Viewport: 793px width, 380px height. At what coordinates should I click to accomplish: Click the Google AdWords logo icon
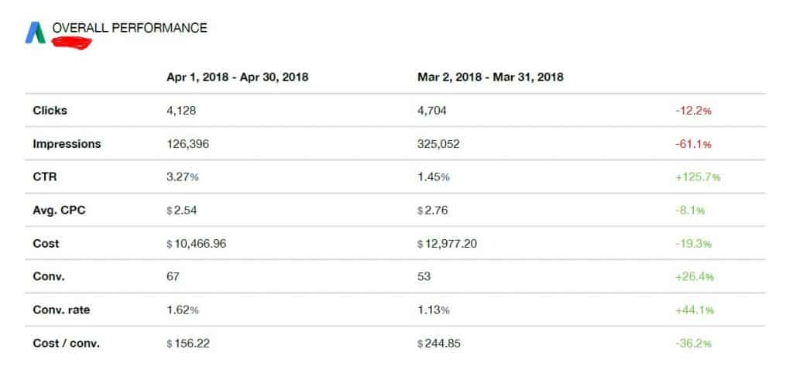pyautogui.click(x=36, y=33)
